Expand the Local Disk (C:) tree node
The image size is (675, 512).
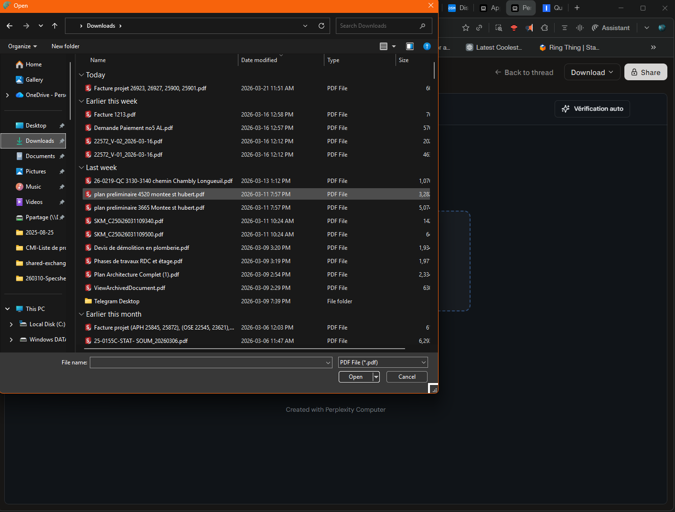pyautogui.click(x=11, y=324)
